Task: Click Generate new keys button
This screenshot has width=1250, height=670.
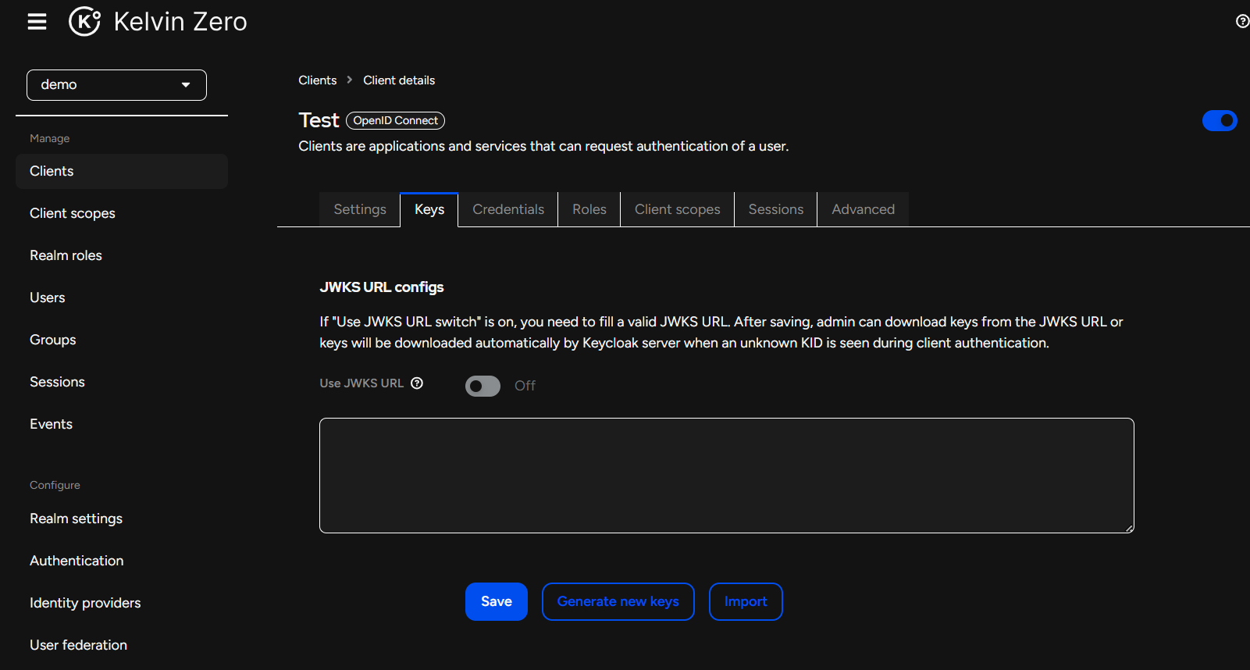Action: [618, 601]
